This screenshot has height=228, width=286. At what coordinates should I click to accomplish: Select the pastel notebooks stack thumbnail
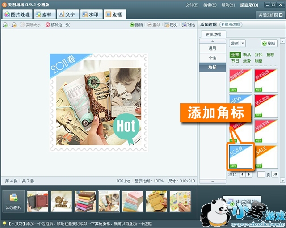point(133,201)
